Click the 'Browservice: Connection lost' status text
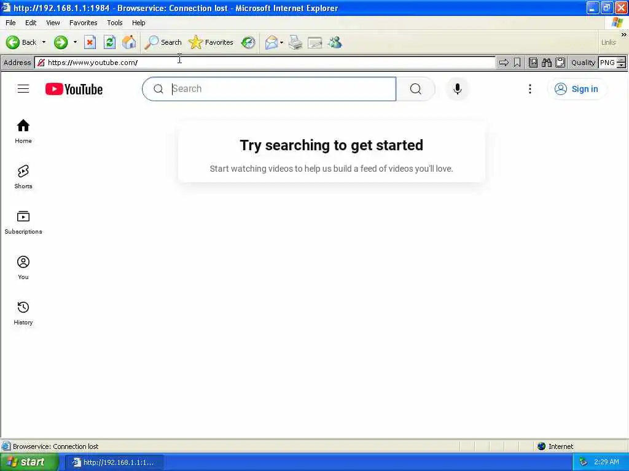The height and width of the screenshot is (471, 629). click(55, 446)
